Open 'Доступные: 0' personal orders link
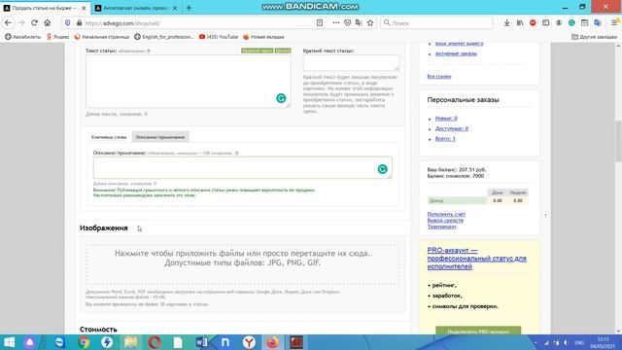 [x=451, y=128]
